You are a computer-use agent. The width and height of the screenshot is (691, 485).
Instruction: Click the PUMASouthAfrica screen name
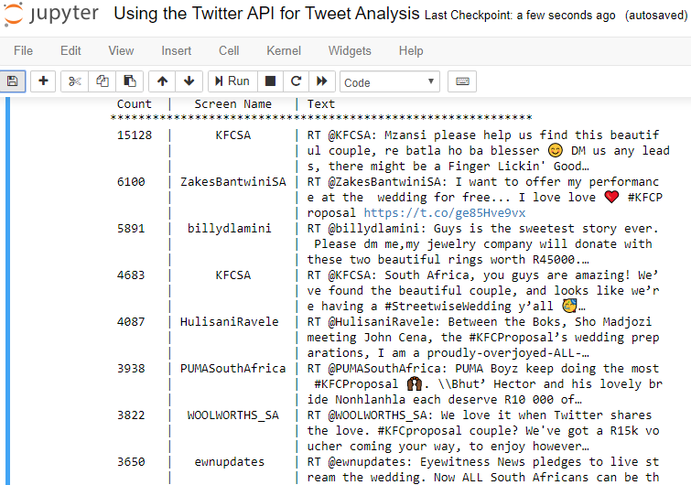pos(233,368)
